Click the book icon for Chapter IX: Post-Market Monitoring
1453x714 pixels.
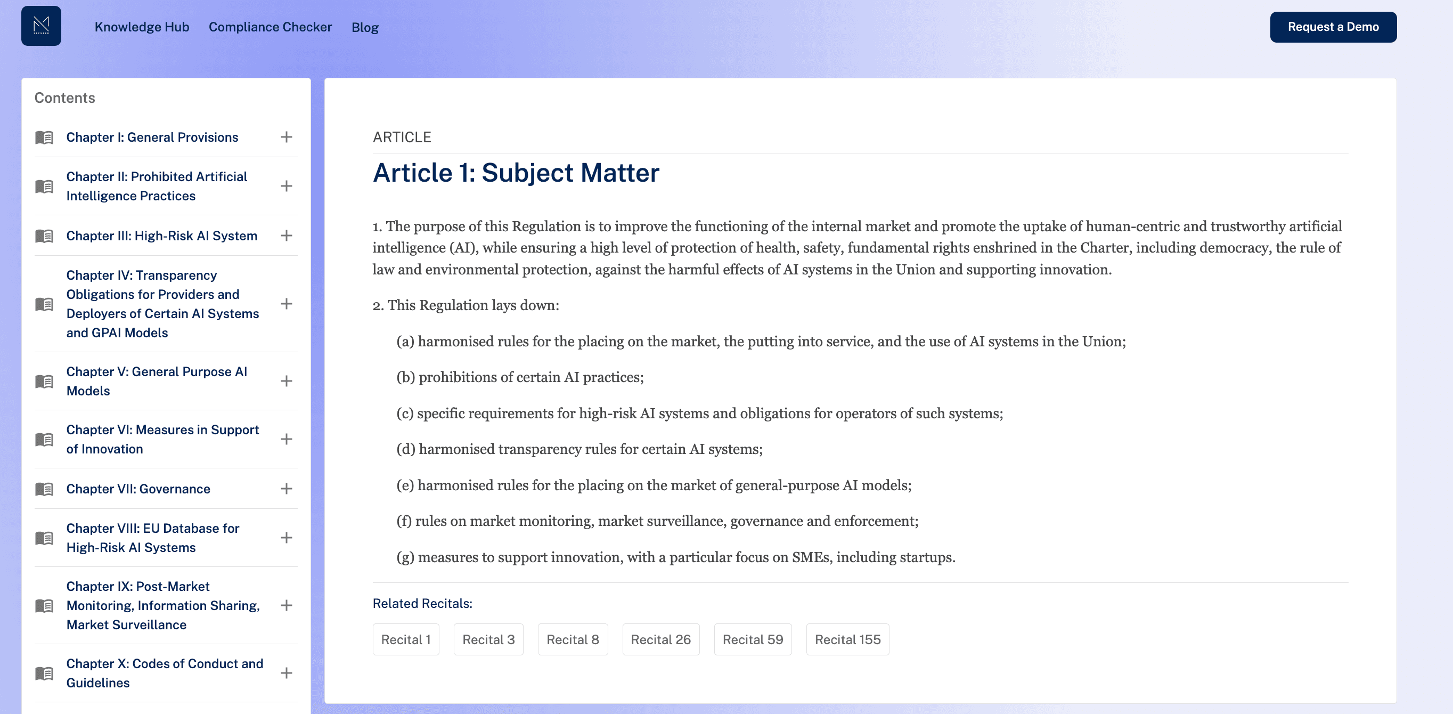[x=45, y=606]
